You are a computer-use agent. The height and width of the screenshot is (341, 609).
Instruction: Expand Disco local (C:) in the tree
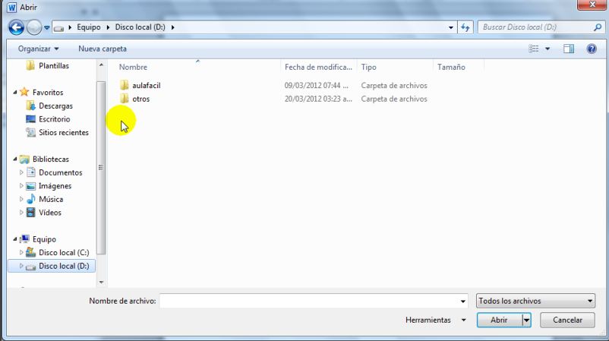tap(21, 252)
